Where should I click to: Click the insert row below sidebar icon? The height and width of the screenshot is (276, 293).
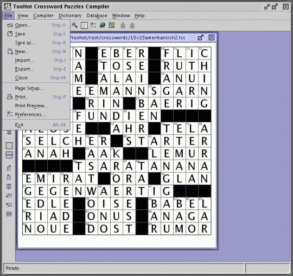(x=9, y=205)
